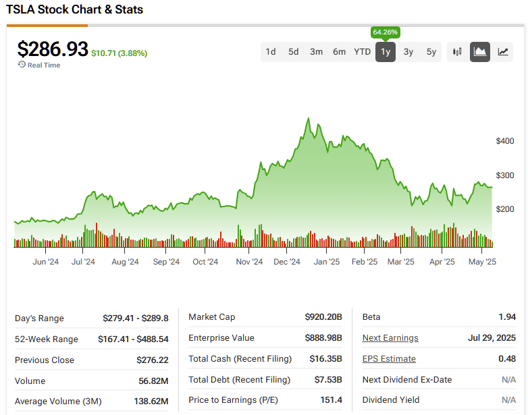Click the Jul 29, 2025 earnings date
Image resolution: width=528 pixels, height=415 pixels.
point(492,337)
